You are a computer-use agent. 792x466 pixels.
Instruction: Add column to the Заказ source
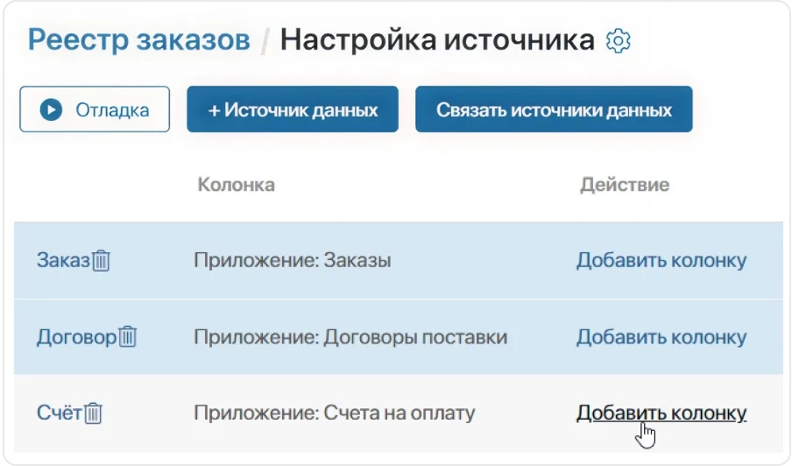[x=661, y=260]
